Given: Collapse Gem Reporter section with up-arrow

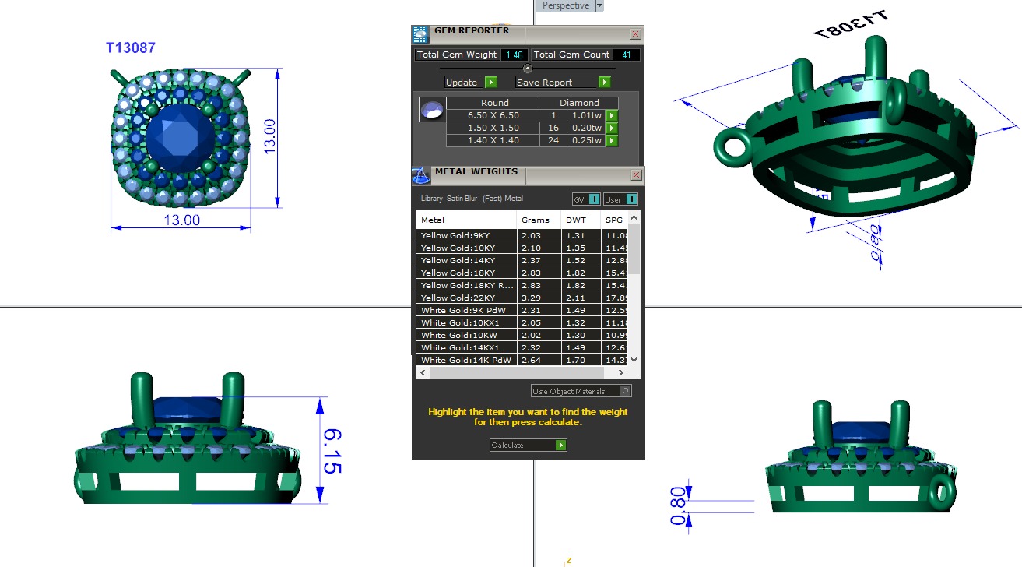Looking at the screenshot, I should (528, 69).
